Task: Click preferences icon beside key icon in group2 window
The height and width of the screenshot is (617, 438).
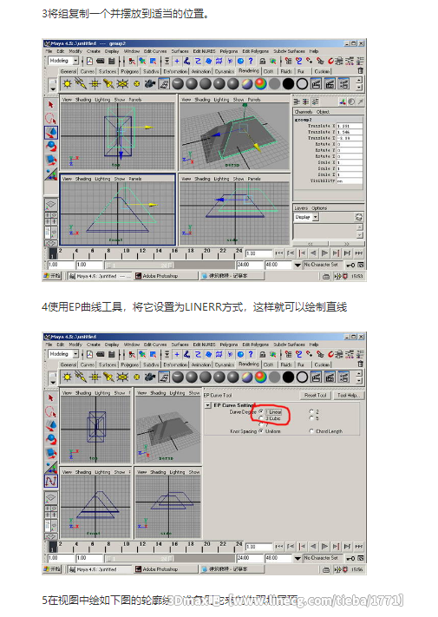Action: pos(361,265)
